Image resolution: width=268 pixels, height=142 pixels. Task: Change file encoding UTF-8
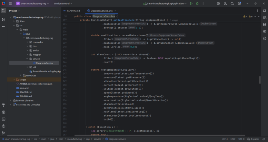[241, 139]
